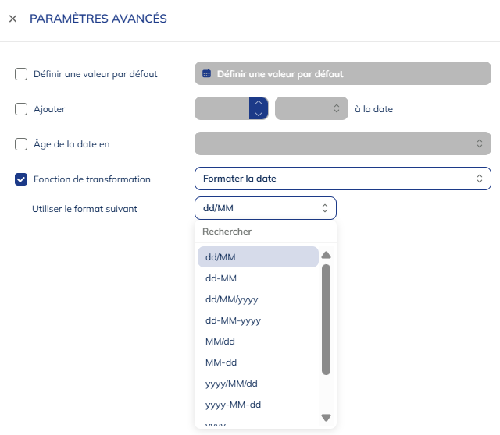Pick the yyyy-MM-dd format option
Image resolution: width=500 pixels, height=435 pixels.
click(x=233, y=405)
